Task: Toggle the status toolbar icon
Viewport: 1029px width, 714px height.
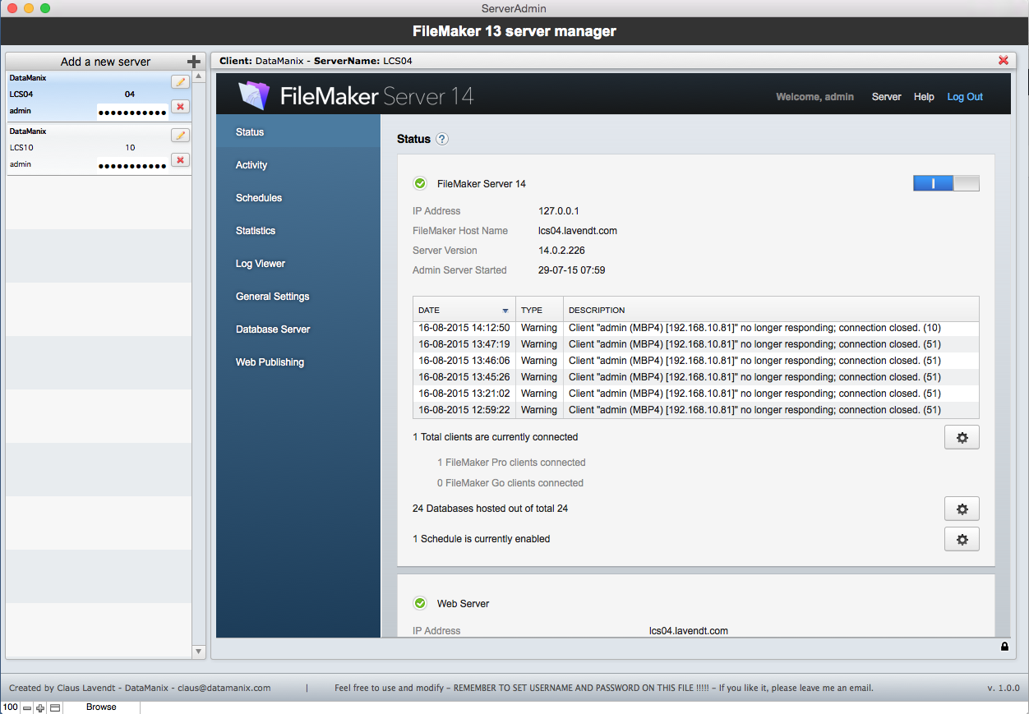Action: [x=55, y=707]
